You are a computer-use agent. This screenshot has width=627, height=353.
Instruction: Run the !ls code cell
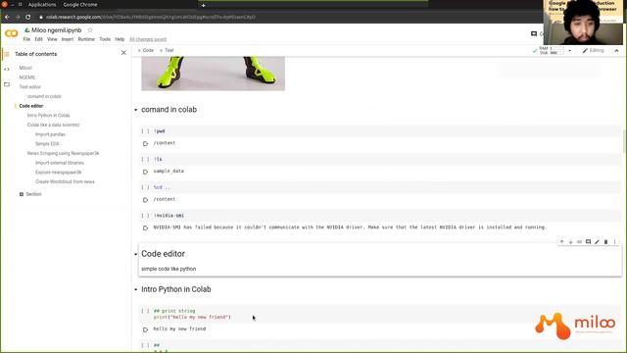click(x=145, y=159)
